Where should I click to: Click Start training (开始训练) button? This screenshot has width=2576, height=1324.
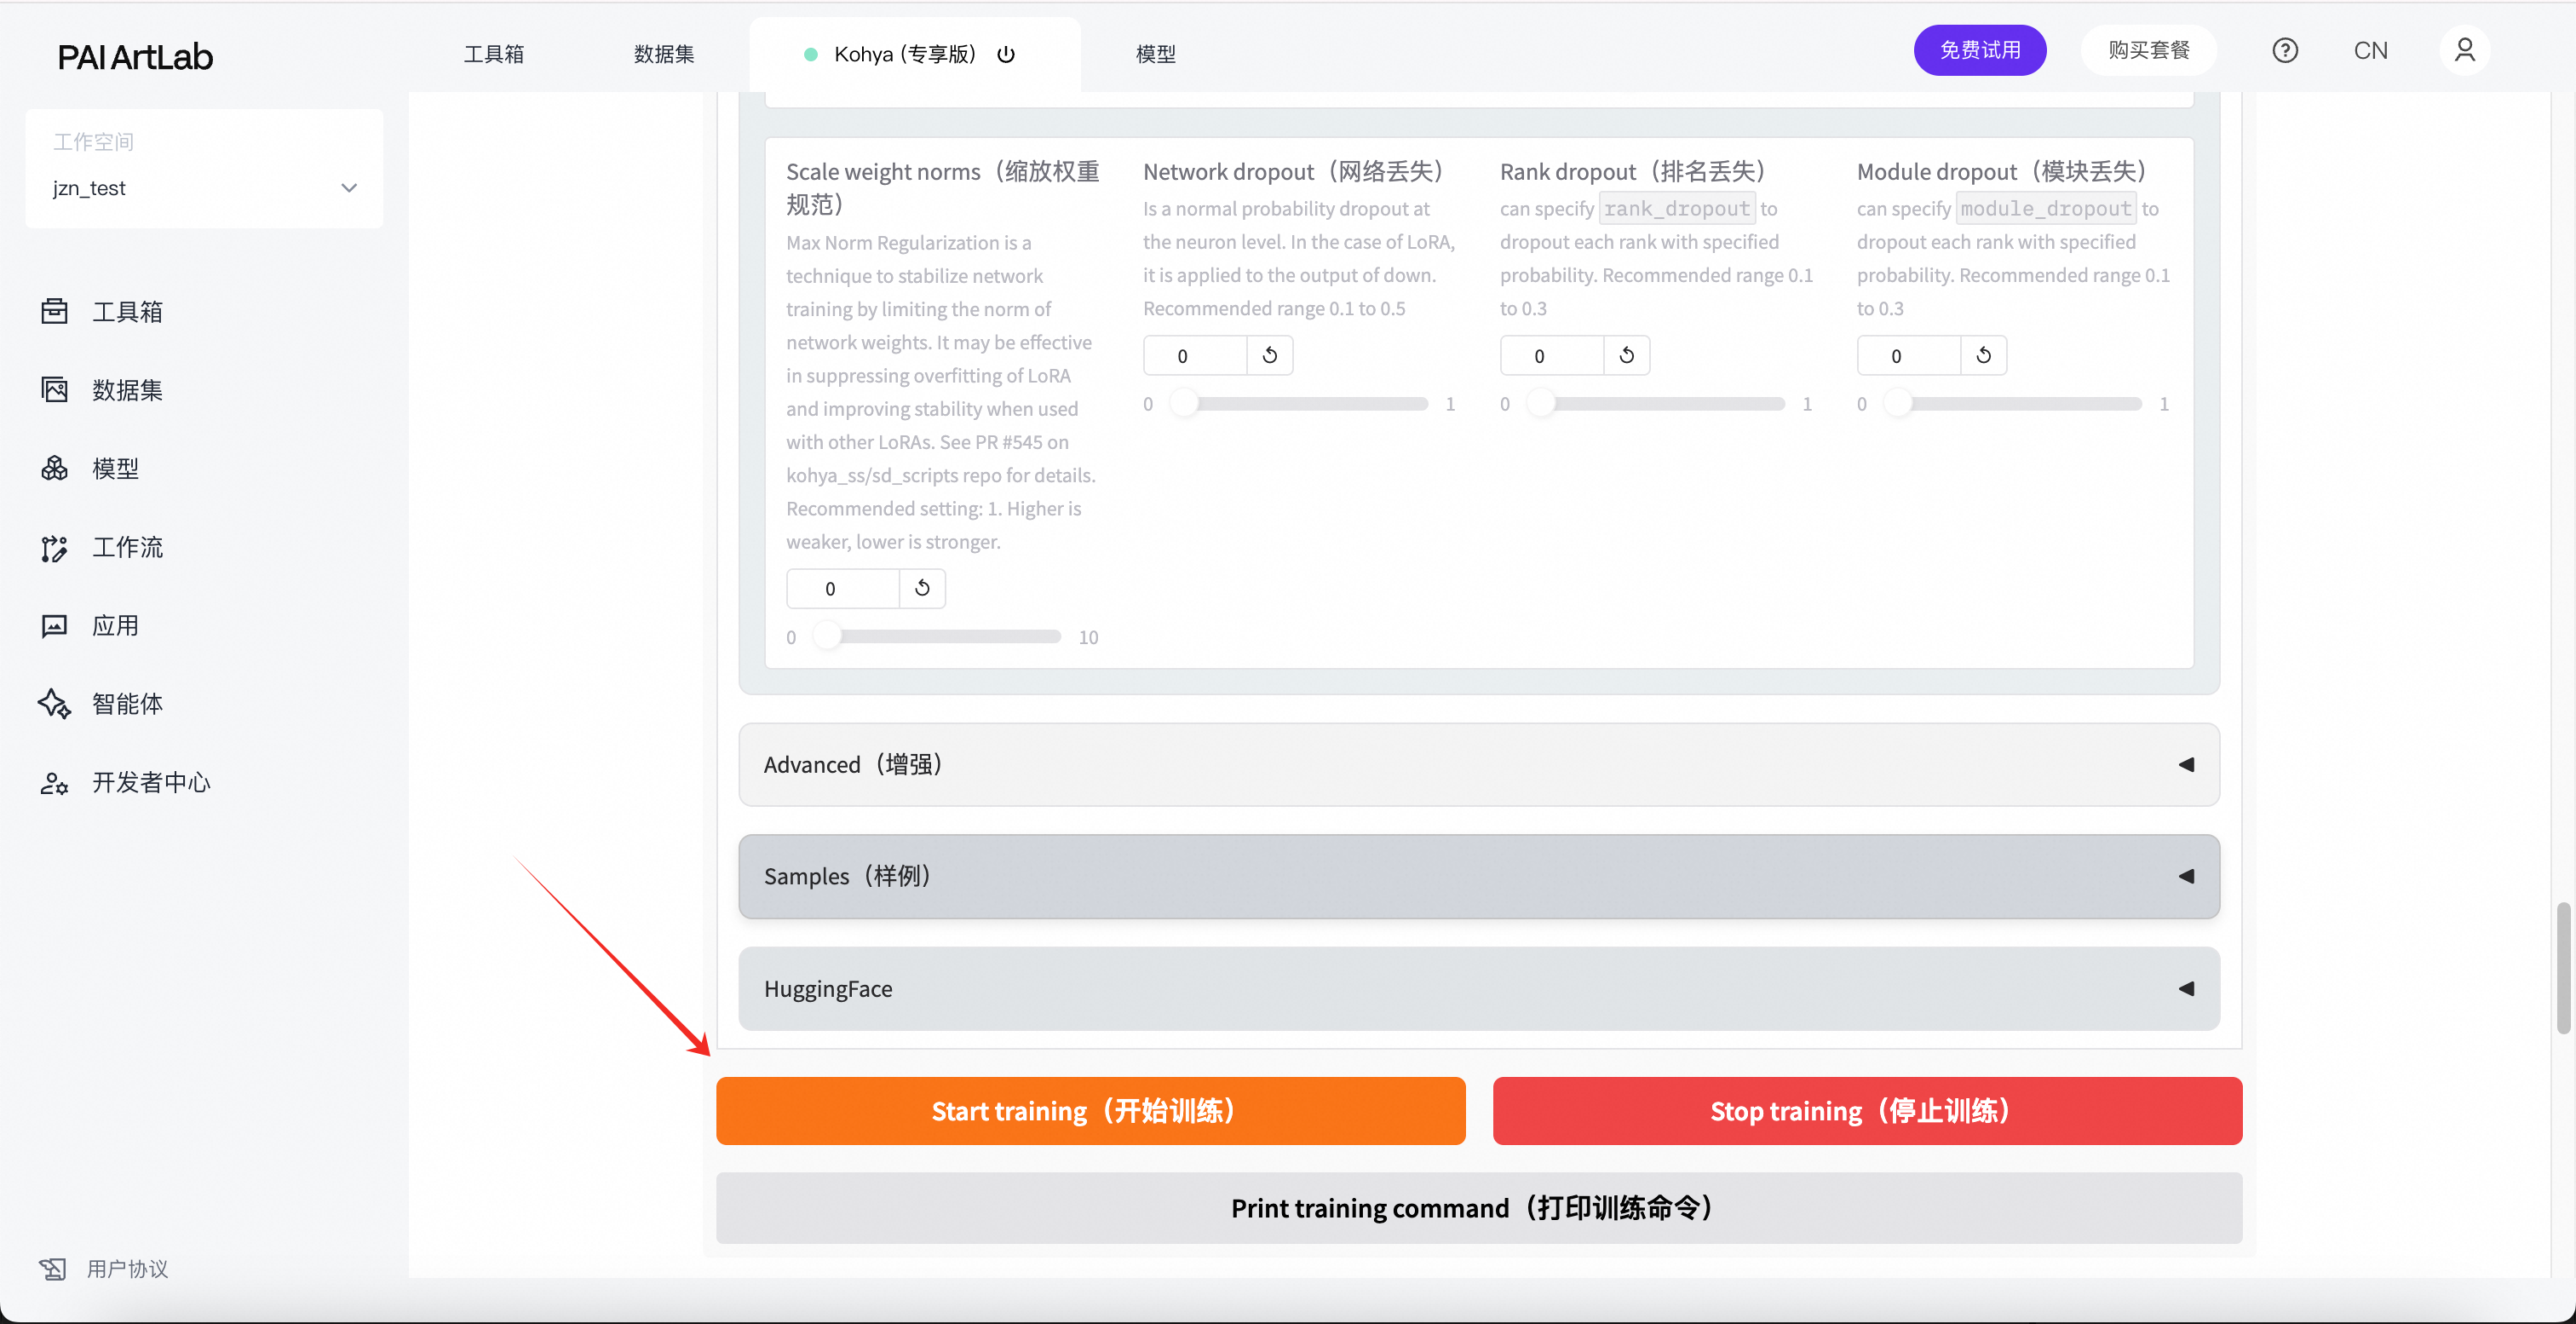(x=1090, y=1110)
